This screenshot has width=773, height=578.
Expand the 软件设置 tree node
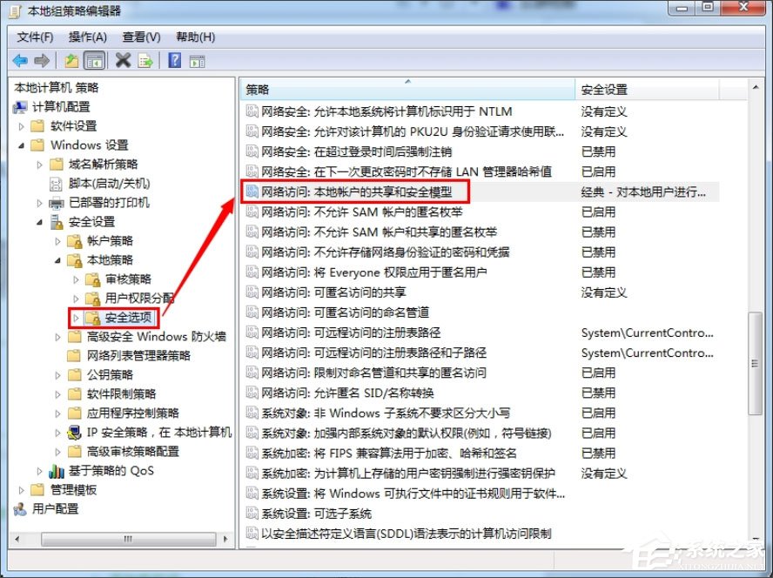(x=20, y=125)
